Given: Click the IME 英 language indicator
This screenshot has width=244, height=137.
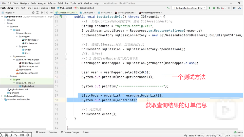Looking at the screenshot, I should coord(6,135).
